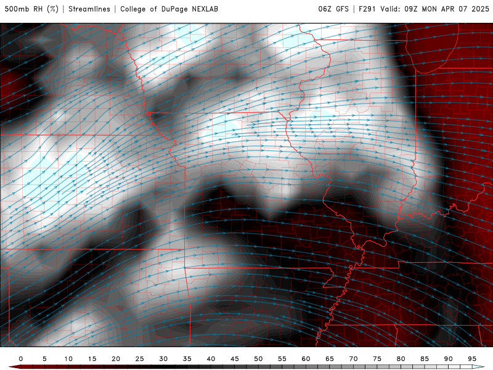Click the "45" humidity scale label

[235, 359]
